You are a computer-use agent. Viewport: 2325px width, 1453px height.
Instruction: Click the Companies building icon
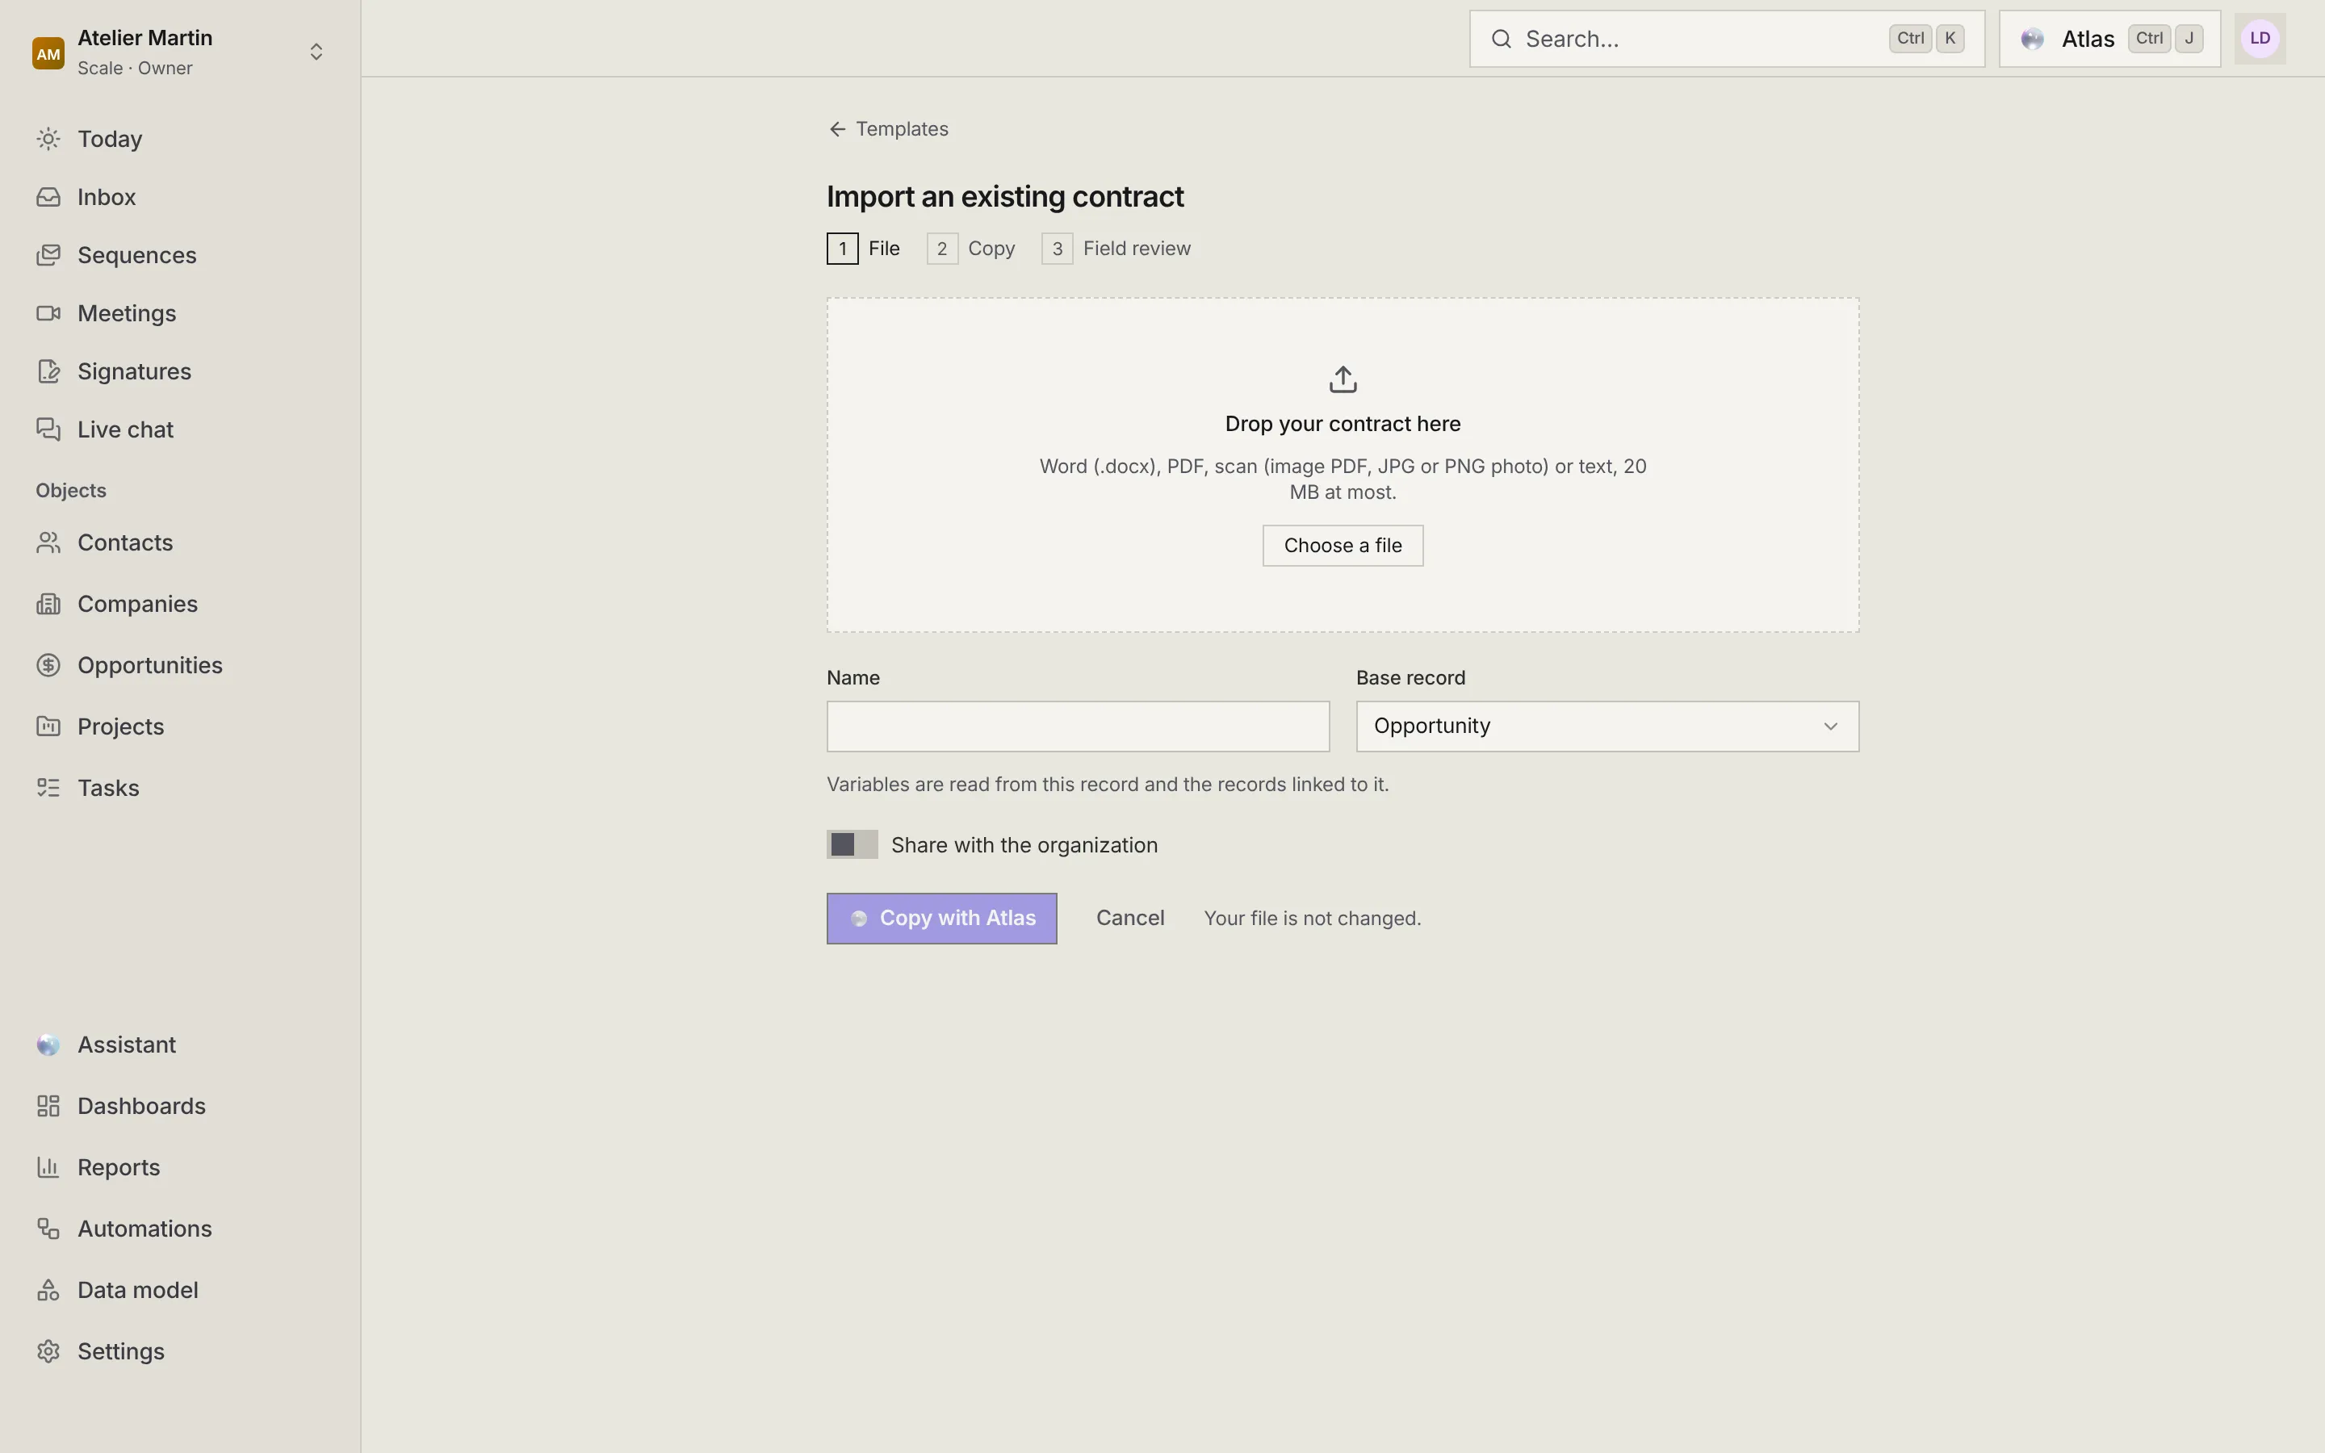click(48, 605)
